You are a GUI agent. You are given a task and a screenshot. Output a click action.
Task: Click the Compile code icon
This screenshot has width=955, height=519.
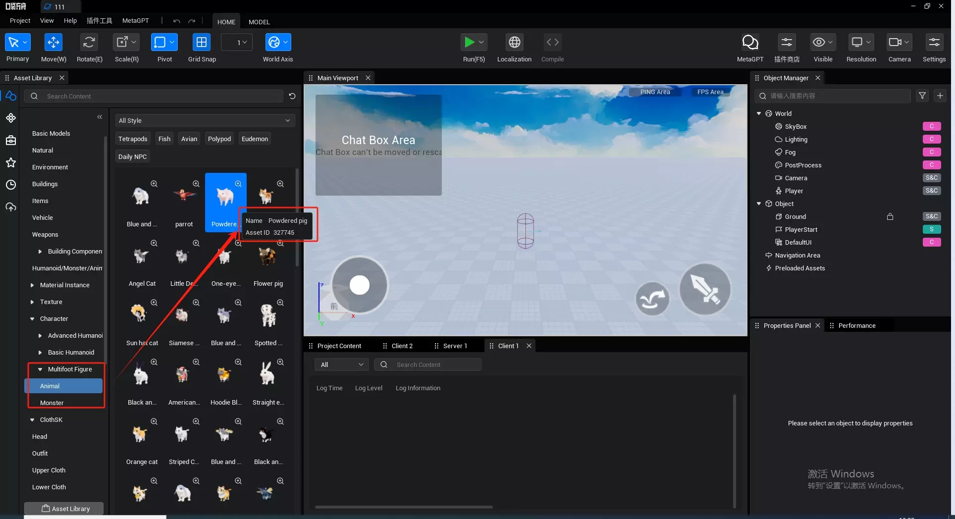point(553,43)
